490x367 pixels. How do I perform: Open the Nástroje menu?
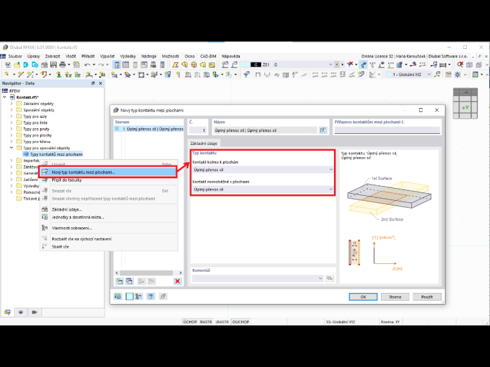(149, 56)
